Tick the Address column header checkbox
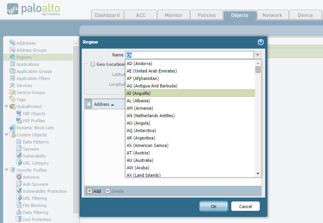The height and width of the screenshot is (223, 323). 89,104
